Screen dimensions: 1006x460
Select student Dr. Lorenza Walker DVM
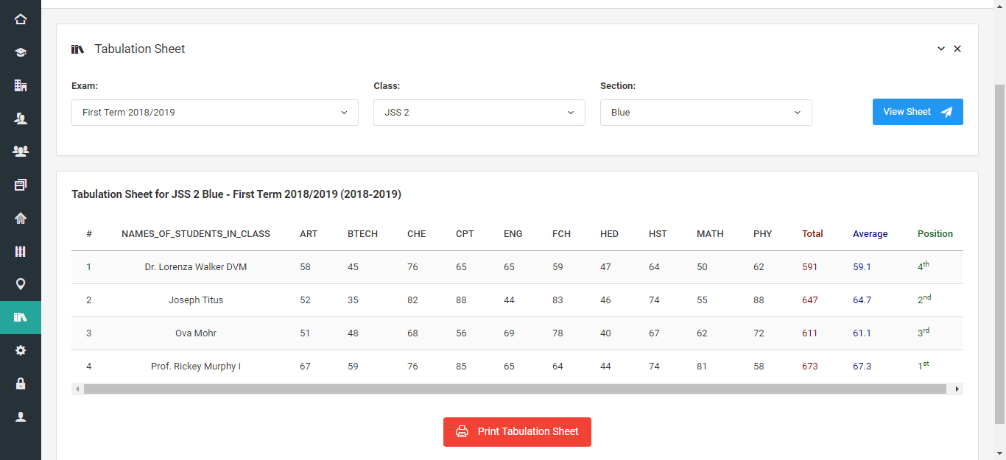point(196,267)
